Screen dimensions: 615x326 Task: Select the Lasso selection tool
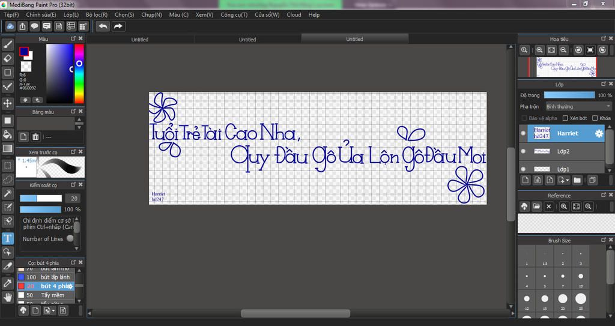click(x=7, y=180)
